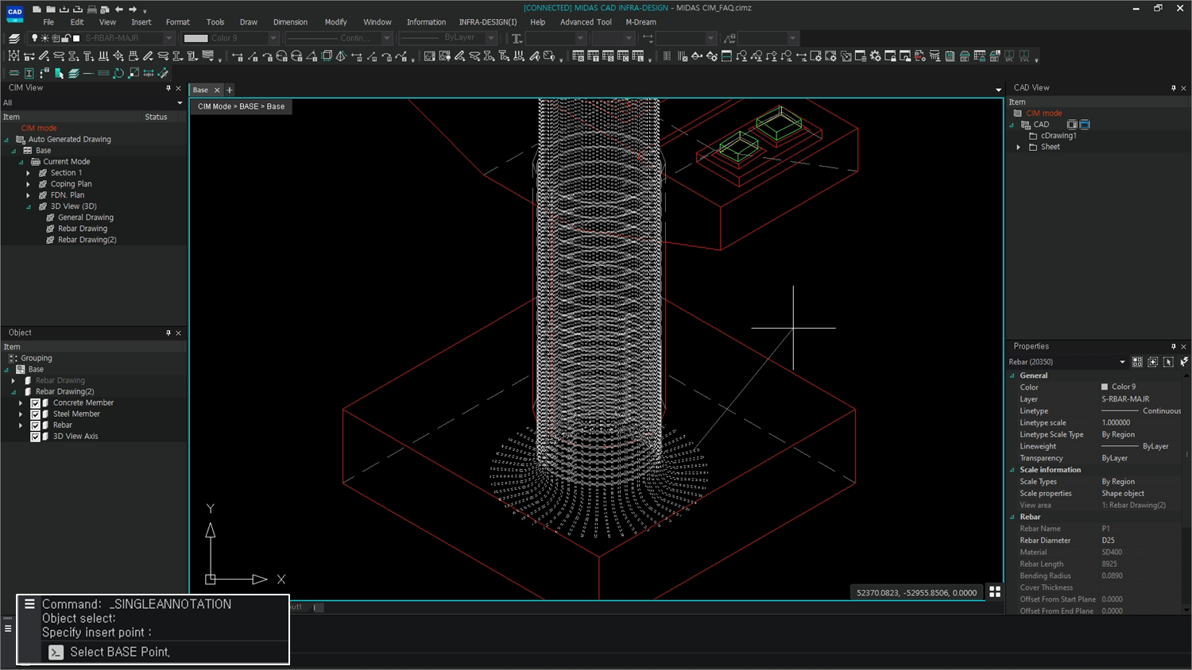Open the INFRA-DESIGN(I) menu
1192x670 pixels.
[487, 22]
